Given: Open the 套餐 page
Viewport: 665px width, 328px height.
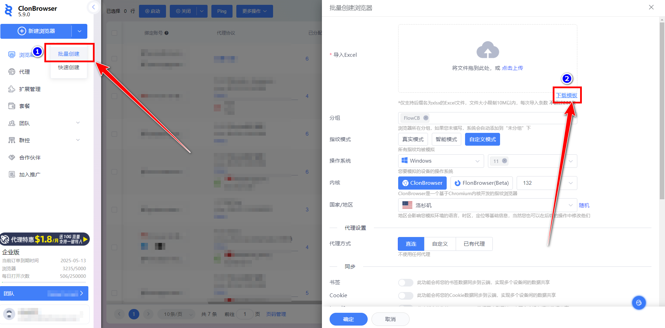Looking at the screenshot, I should (19, 106).
